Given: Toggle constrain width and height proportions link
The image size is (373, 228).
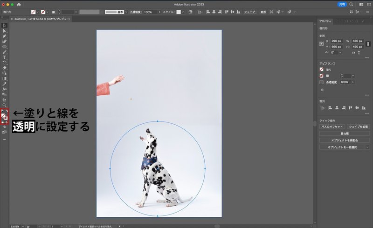Looking at the screenshot, I should click(368, 44).
